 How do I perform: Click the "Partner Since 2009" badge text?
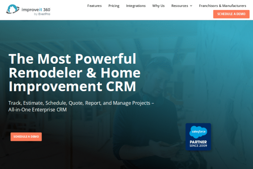198,144
